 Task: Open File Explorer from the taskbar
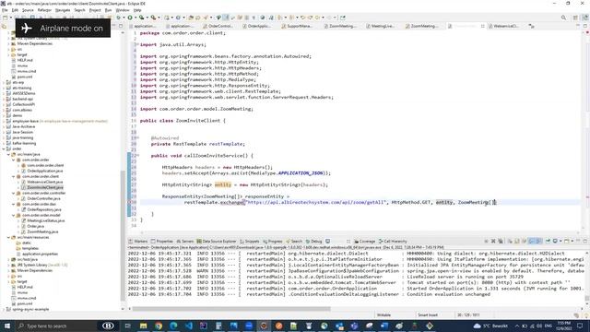coord(144,326)
